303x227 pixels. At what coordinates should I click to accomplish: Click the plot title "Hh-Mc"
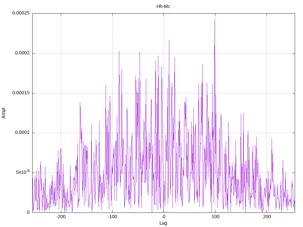point(163,7)
